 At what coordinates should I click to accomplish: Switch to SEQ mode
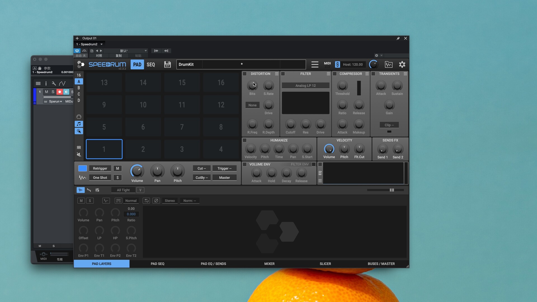(x=151, y=65)
